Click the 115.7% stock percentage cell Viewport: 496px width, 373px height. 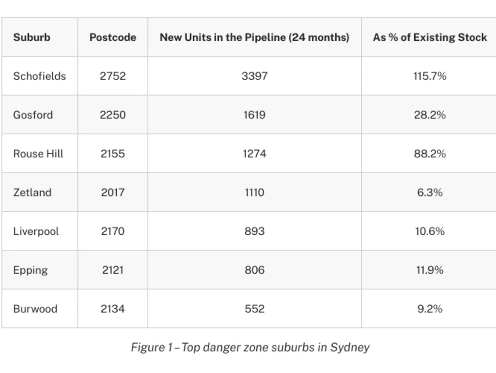(x=430, y=76)
